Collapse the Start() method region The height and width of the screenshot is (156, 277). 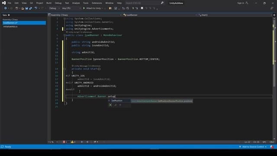(64, 69)
